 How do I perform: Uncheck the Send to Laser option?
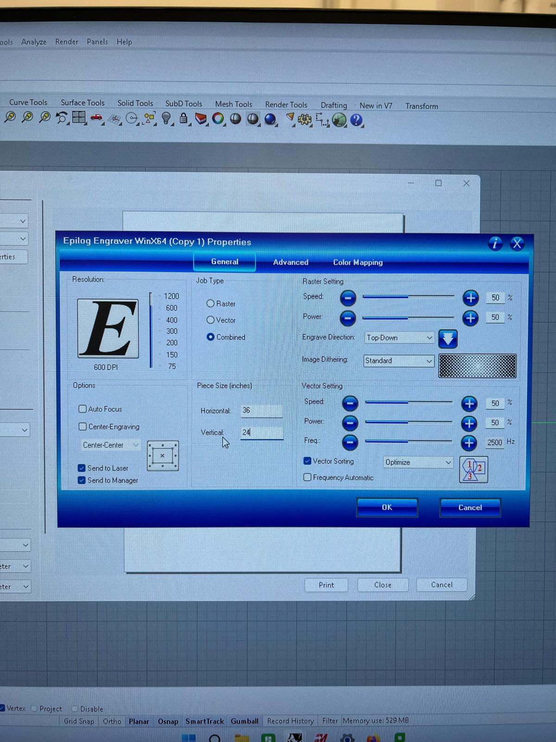click(82, 468)
